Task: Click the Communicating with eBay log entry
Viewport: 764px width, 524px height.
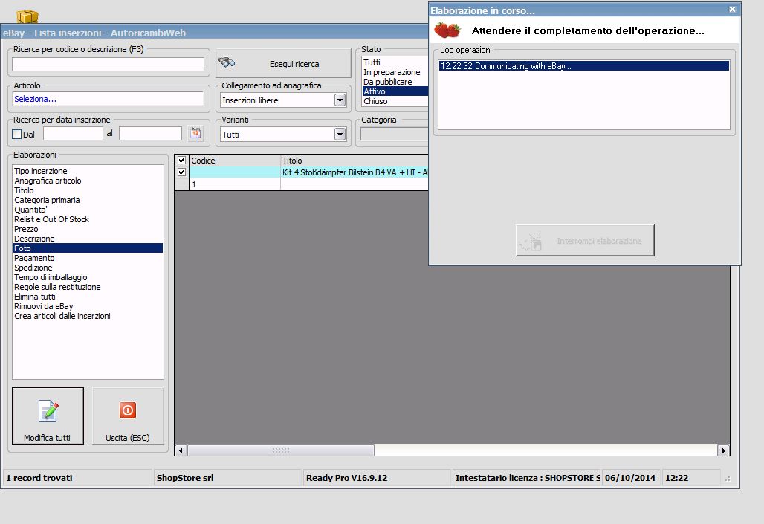Action: pyautogui.click(x=583, y=66)
